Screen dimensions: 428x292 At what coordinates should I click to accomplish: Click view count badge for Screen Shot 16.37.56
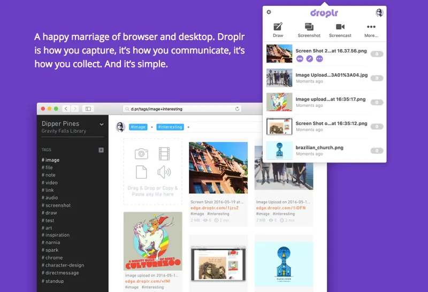point(377,54)
